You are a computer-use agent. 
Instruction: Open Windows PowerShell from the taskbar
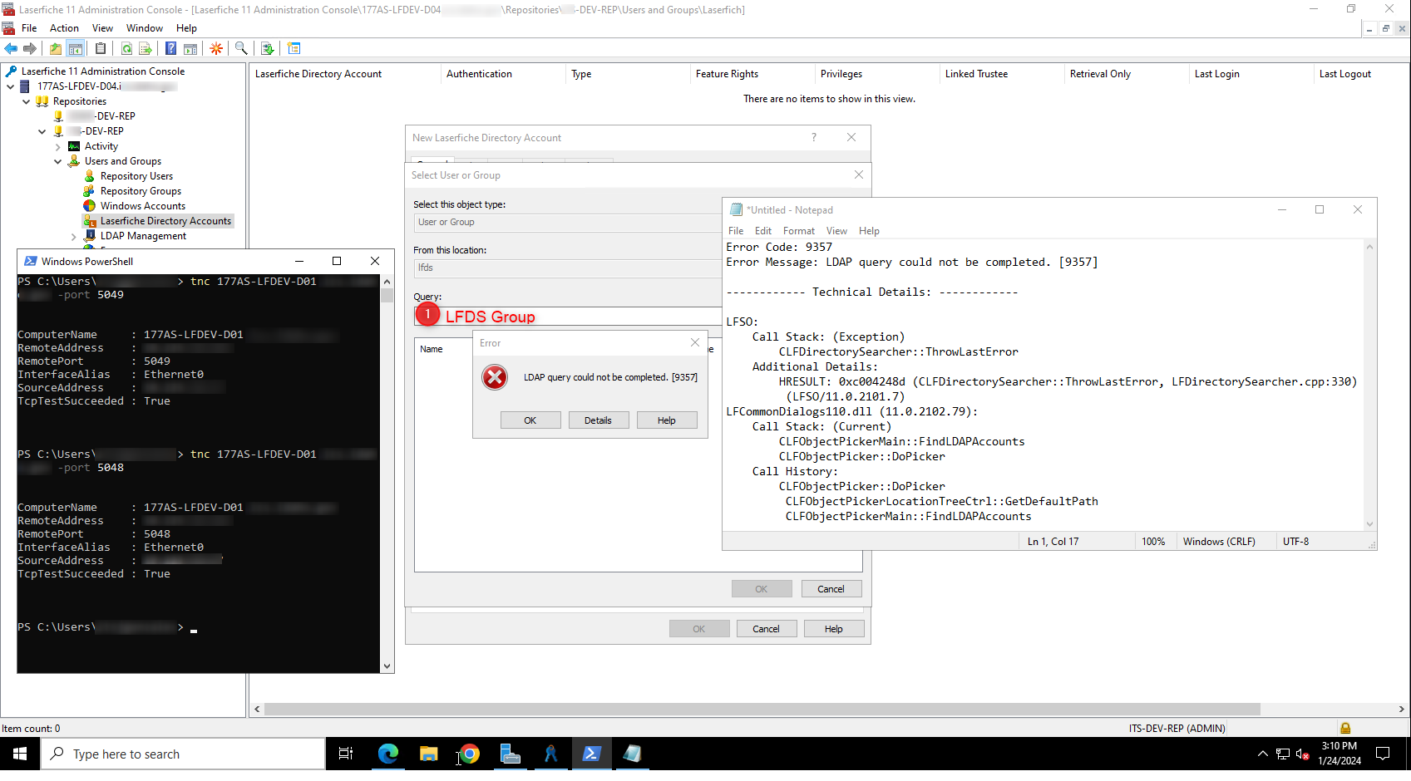pyautogui.click(x=591, y=754)
